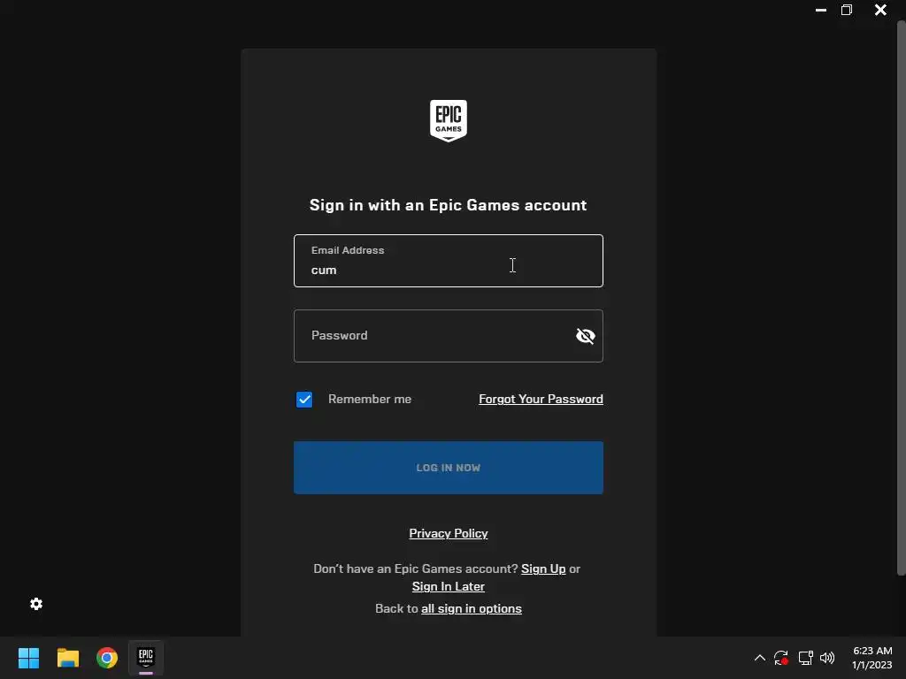906x679 pixels.
Task: Choose Sign In Later link
Action: (x=448, y=586)
